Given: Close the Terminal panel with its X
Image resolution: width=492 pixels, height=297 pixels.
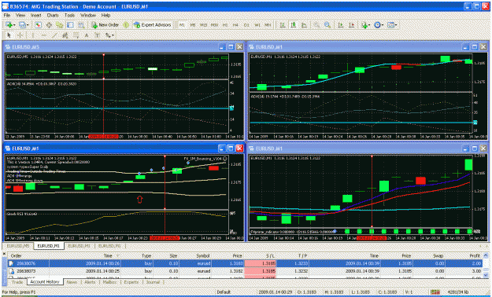Looking at the screenshot, I should tap(4, 254).
